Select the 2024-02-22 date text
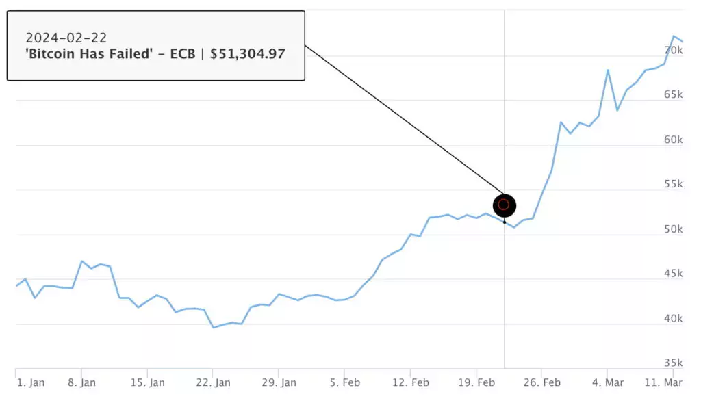701x403 pixels. [x=66, y=38]
